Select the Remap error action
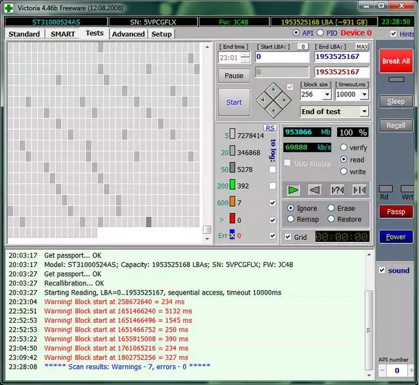 click(x=291, y=219)
